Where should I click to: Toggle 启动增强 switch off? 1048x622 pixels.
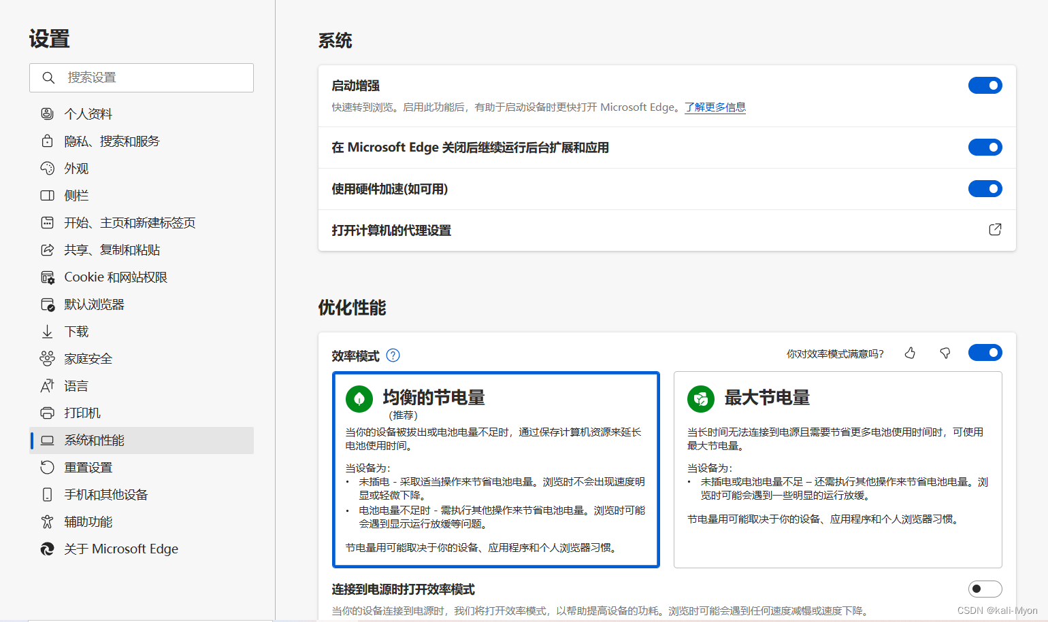pos(985,85)
